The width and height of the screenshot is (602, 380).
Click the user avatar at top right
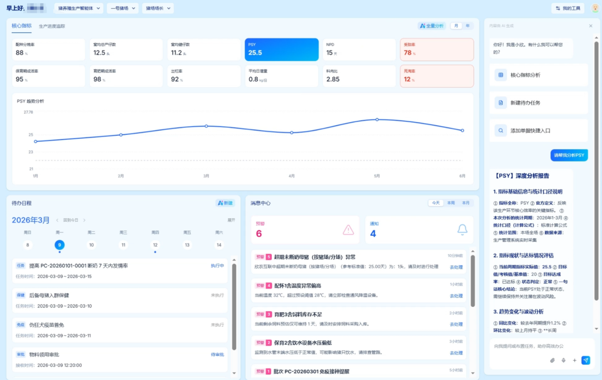pos(595,8)
